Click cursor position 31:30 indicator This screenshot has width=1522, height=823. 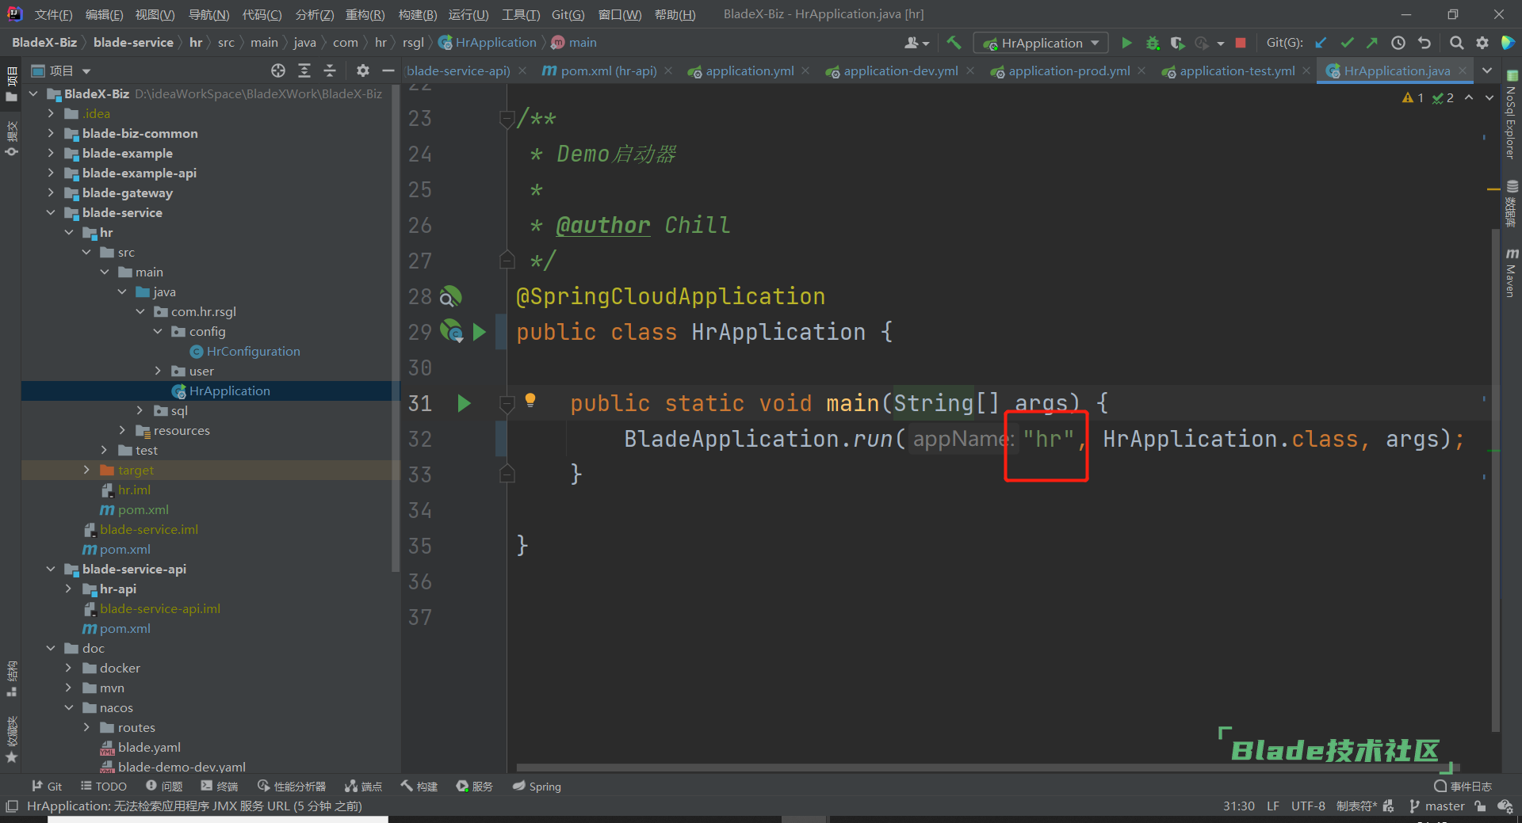pyautogui.click(x=1238, y=806)
